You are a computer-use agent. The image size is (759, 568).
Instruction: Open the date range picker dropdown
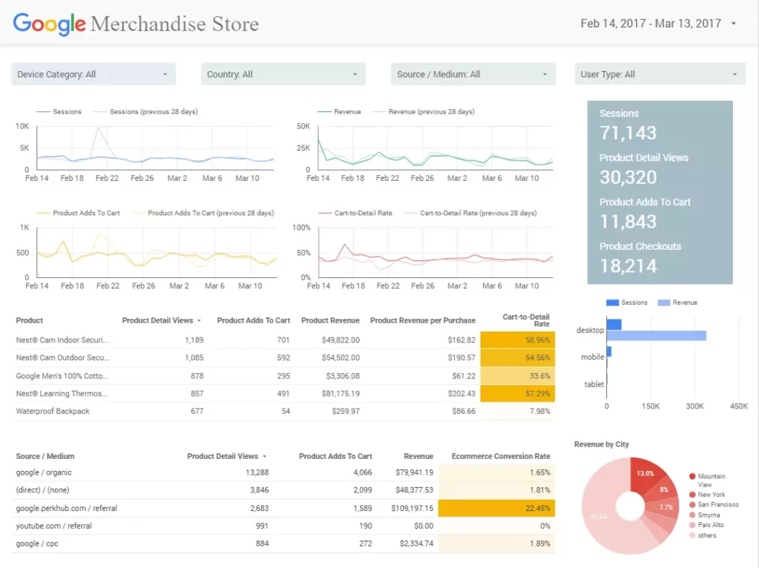(733, 24)
